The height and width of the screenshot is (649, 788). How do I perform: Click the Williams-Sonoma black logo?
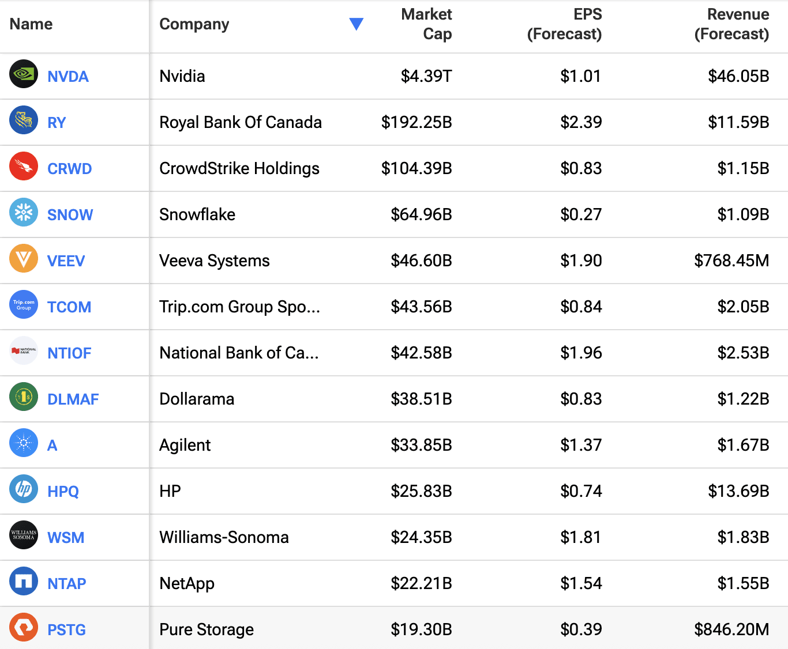tap(24, 535)
